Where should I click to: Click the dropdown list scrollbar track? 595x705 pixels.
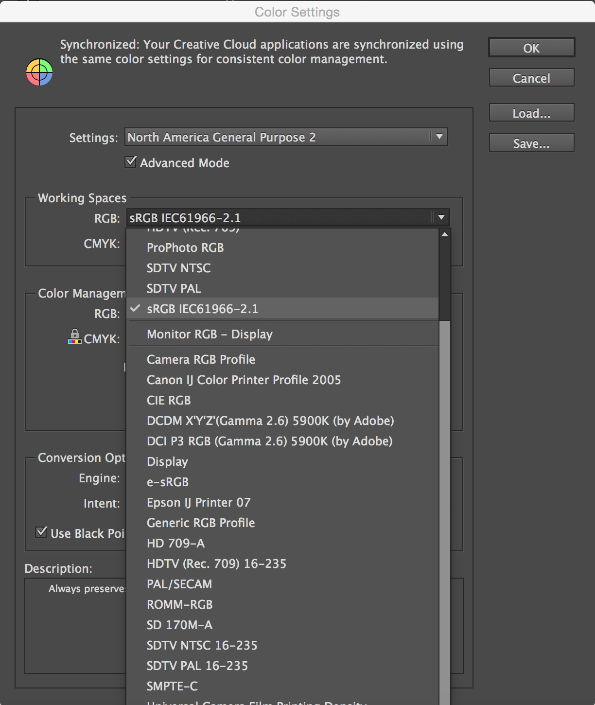coord(444,486)
